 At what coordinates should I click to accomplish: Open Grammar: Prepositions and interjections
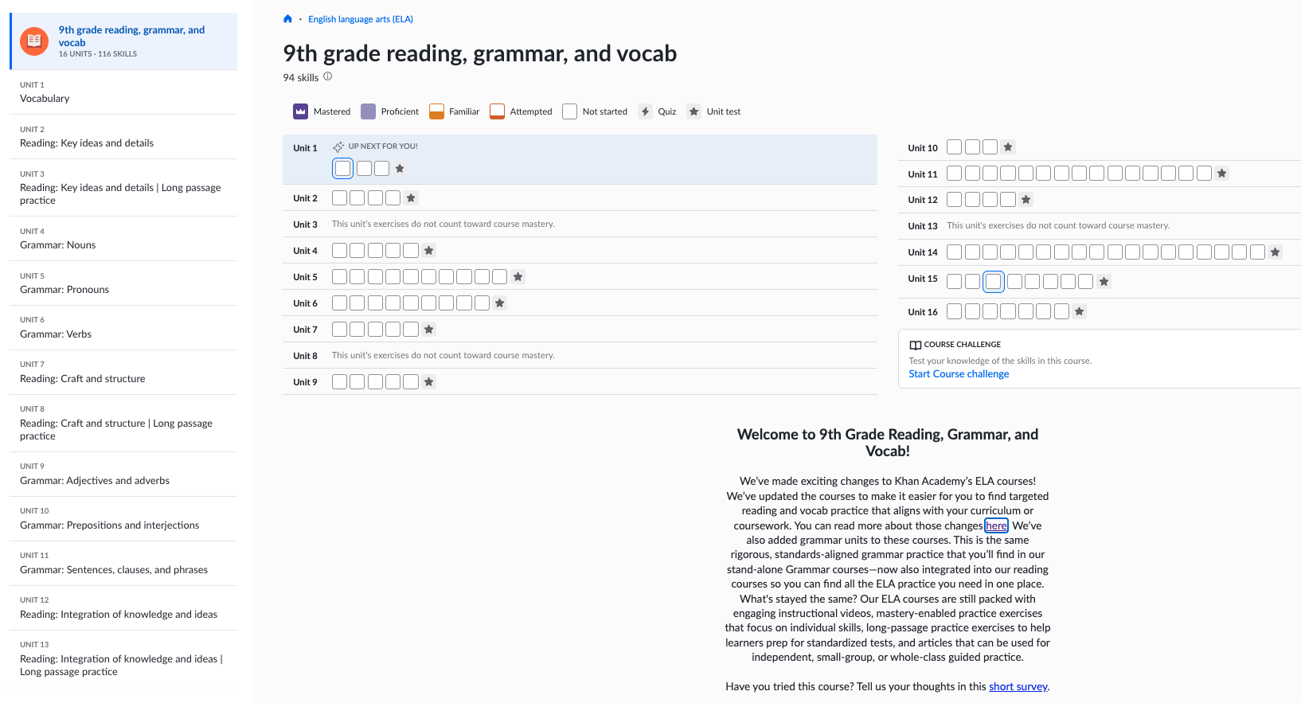pos(123,519)
